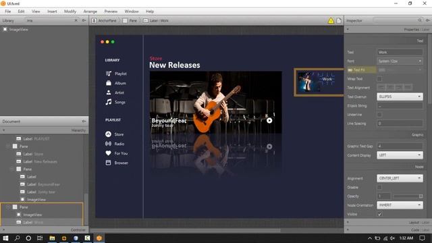
Task: Open the View menu
Action: pos(36,11)
